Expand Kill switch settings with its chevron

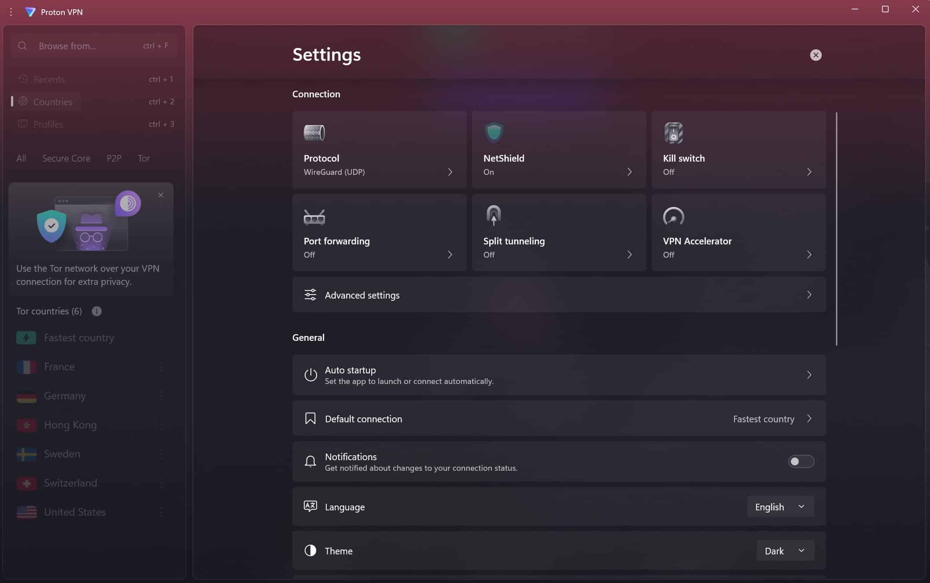click(x=809, y=172)
